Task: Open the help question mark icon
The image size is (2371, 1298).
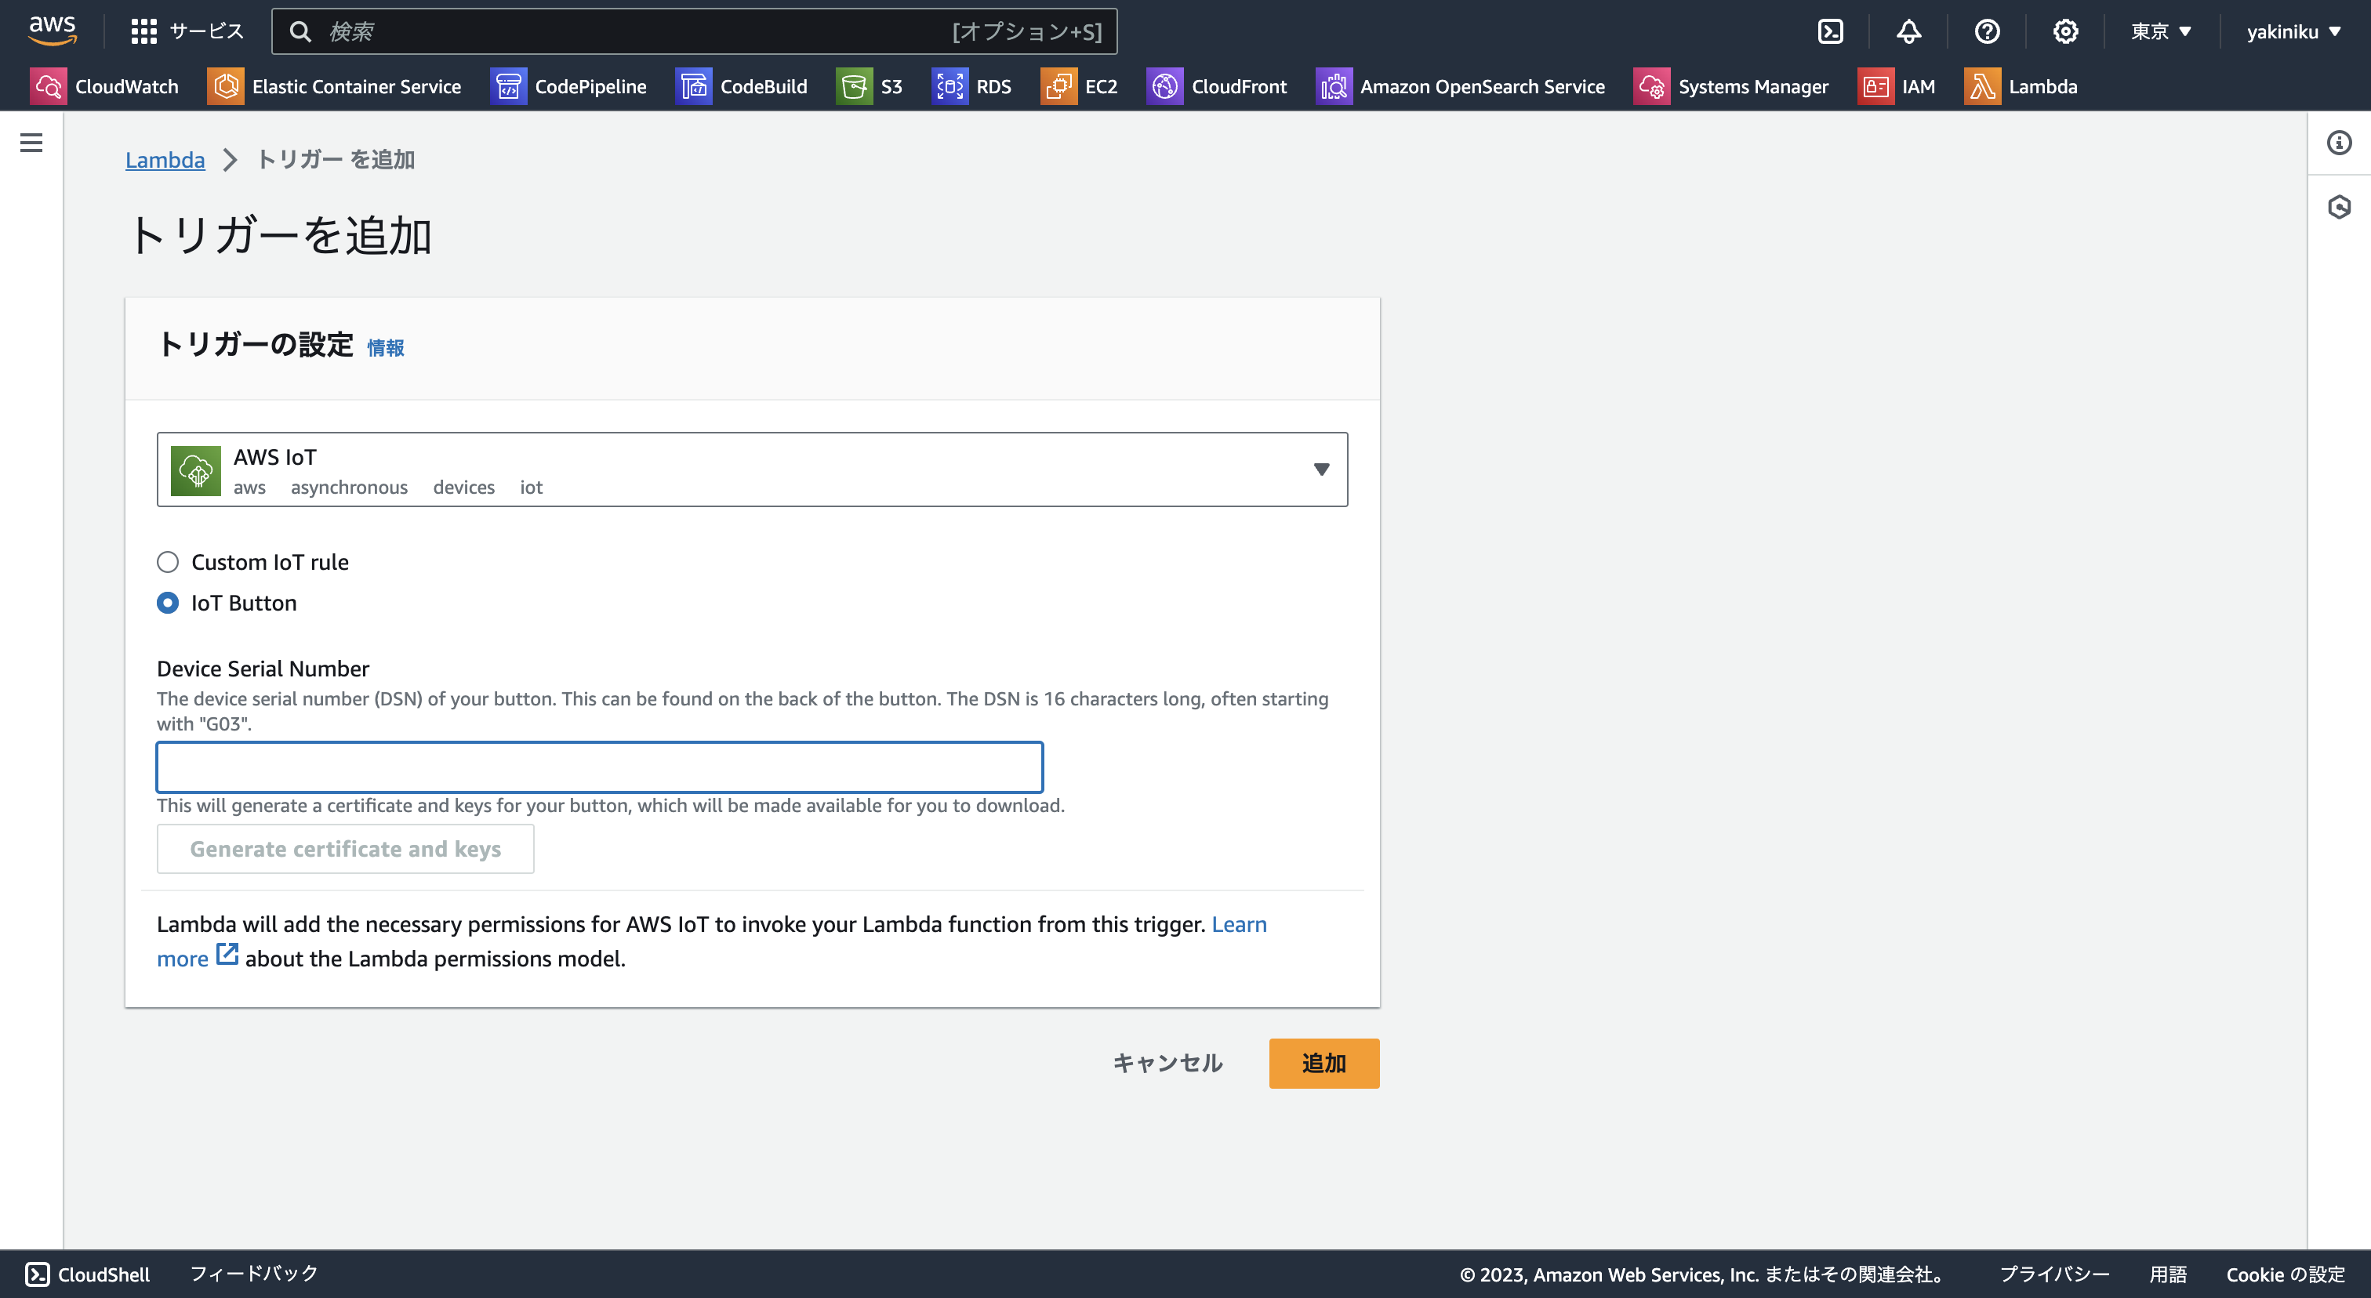Action: 1987,31
